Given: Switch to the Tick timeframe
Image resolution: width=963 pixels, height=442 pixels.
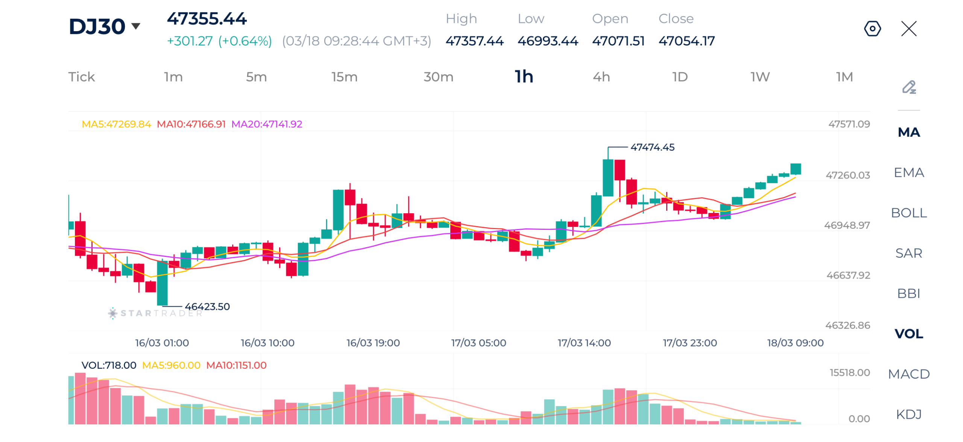Looking at the screenshot, I should click(x=81, y=77).
